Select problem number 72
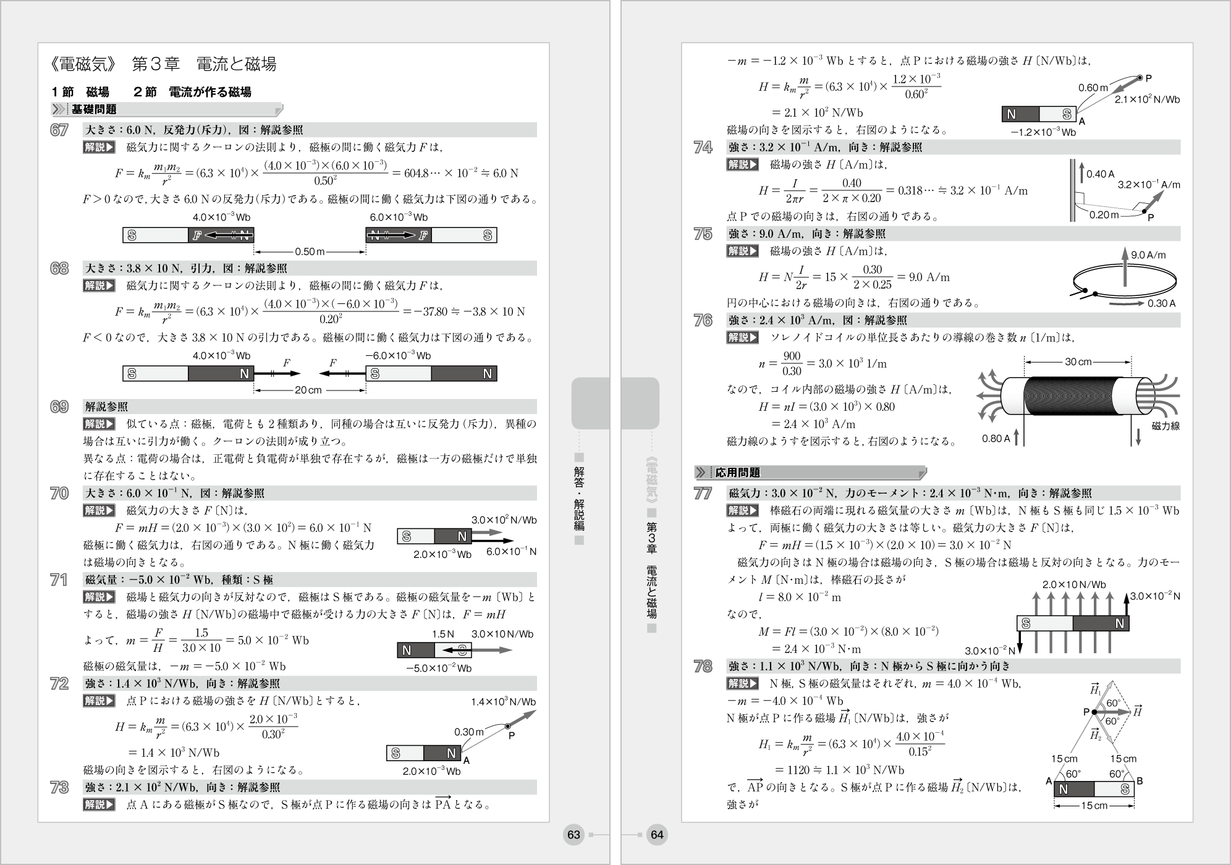The width and height of the screenshot is (1231, 865). (x=59, y=684)
